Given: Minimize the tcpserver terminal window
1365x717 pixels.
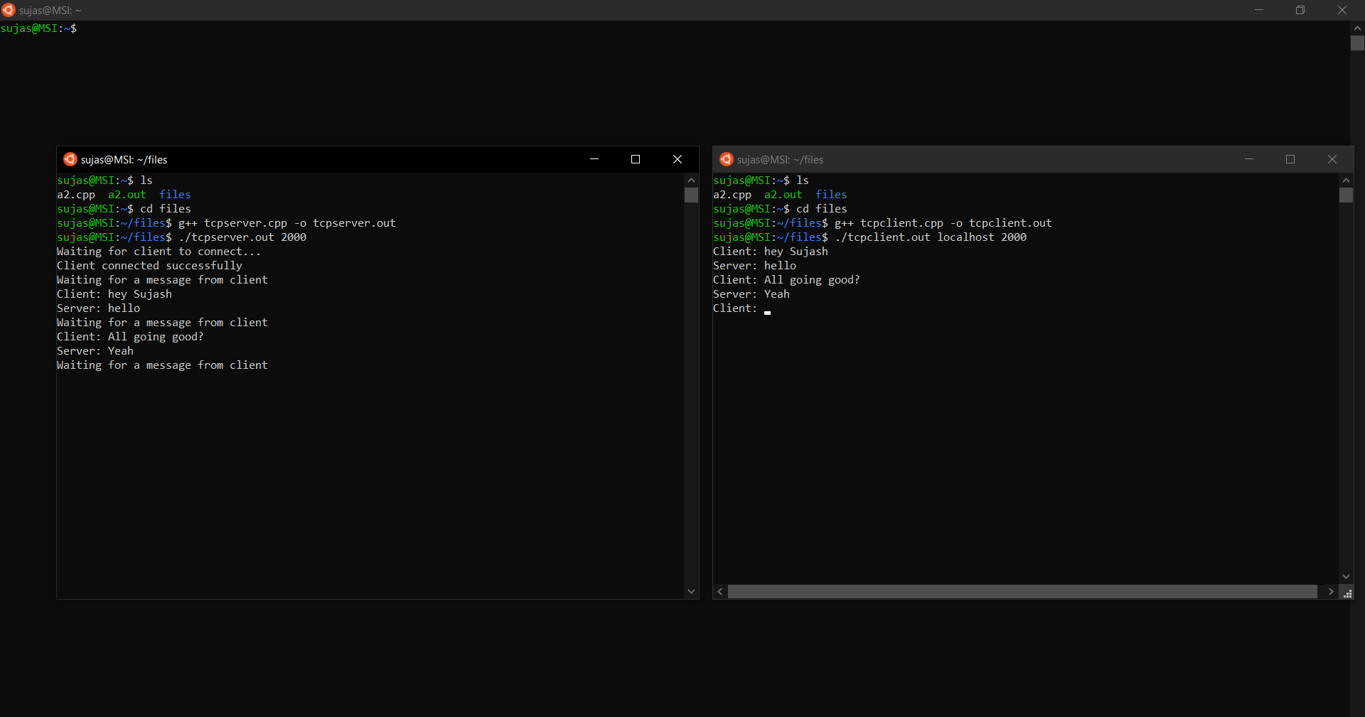Looking at the screenshot, I should [x=594, y=159].
